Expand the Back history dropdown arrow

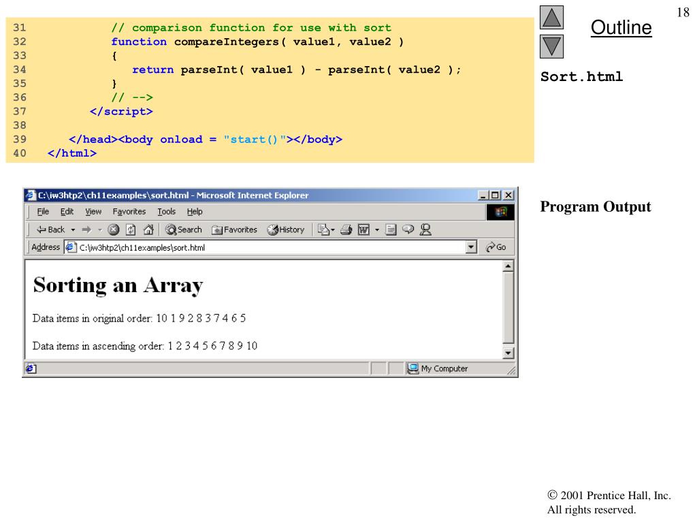click(x=73, y=230)
